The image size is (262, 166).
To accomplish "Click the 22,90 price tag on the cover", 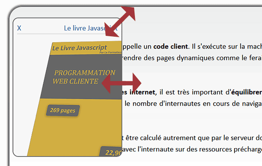I will tap(111, 152).
